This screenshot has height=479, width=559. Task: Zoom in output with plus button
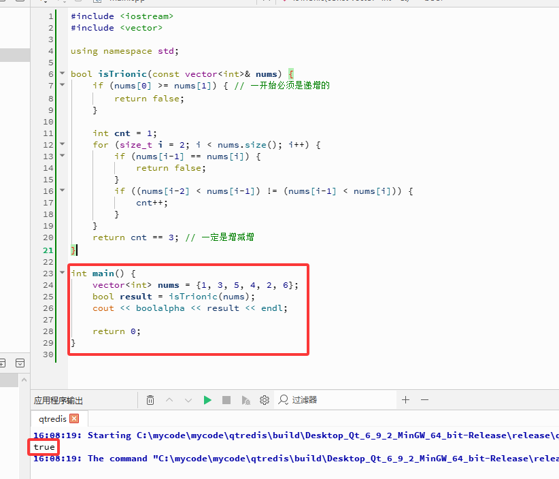point(405,400)
